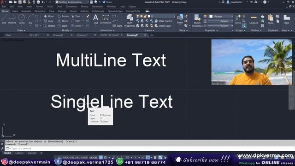Toggle group selection in Groups panel
This screenshot has height=166, width=295.
244,26
